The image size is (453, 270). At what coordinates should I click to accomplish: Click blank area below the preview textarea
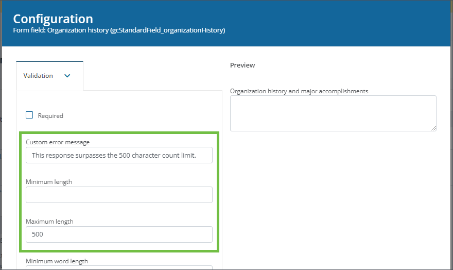333,196
